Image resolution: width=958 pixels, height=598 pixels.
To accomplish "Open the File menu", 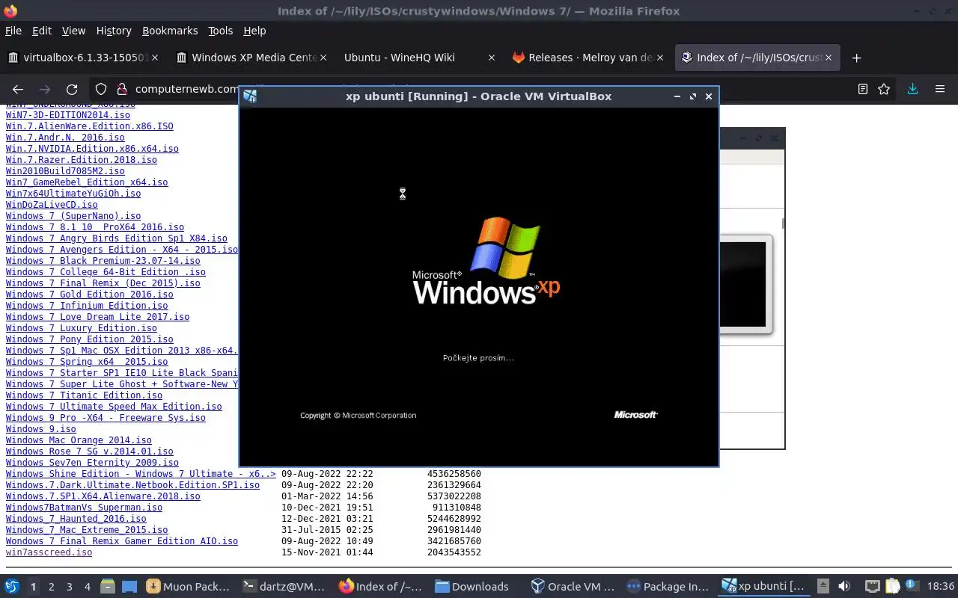I will [x=13, y=31].
